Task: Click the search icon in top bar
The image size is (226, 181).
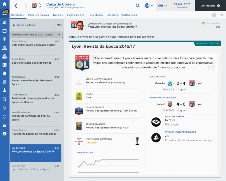Action: click(138, 6)
